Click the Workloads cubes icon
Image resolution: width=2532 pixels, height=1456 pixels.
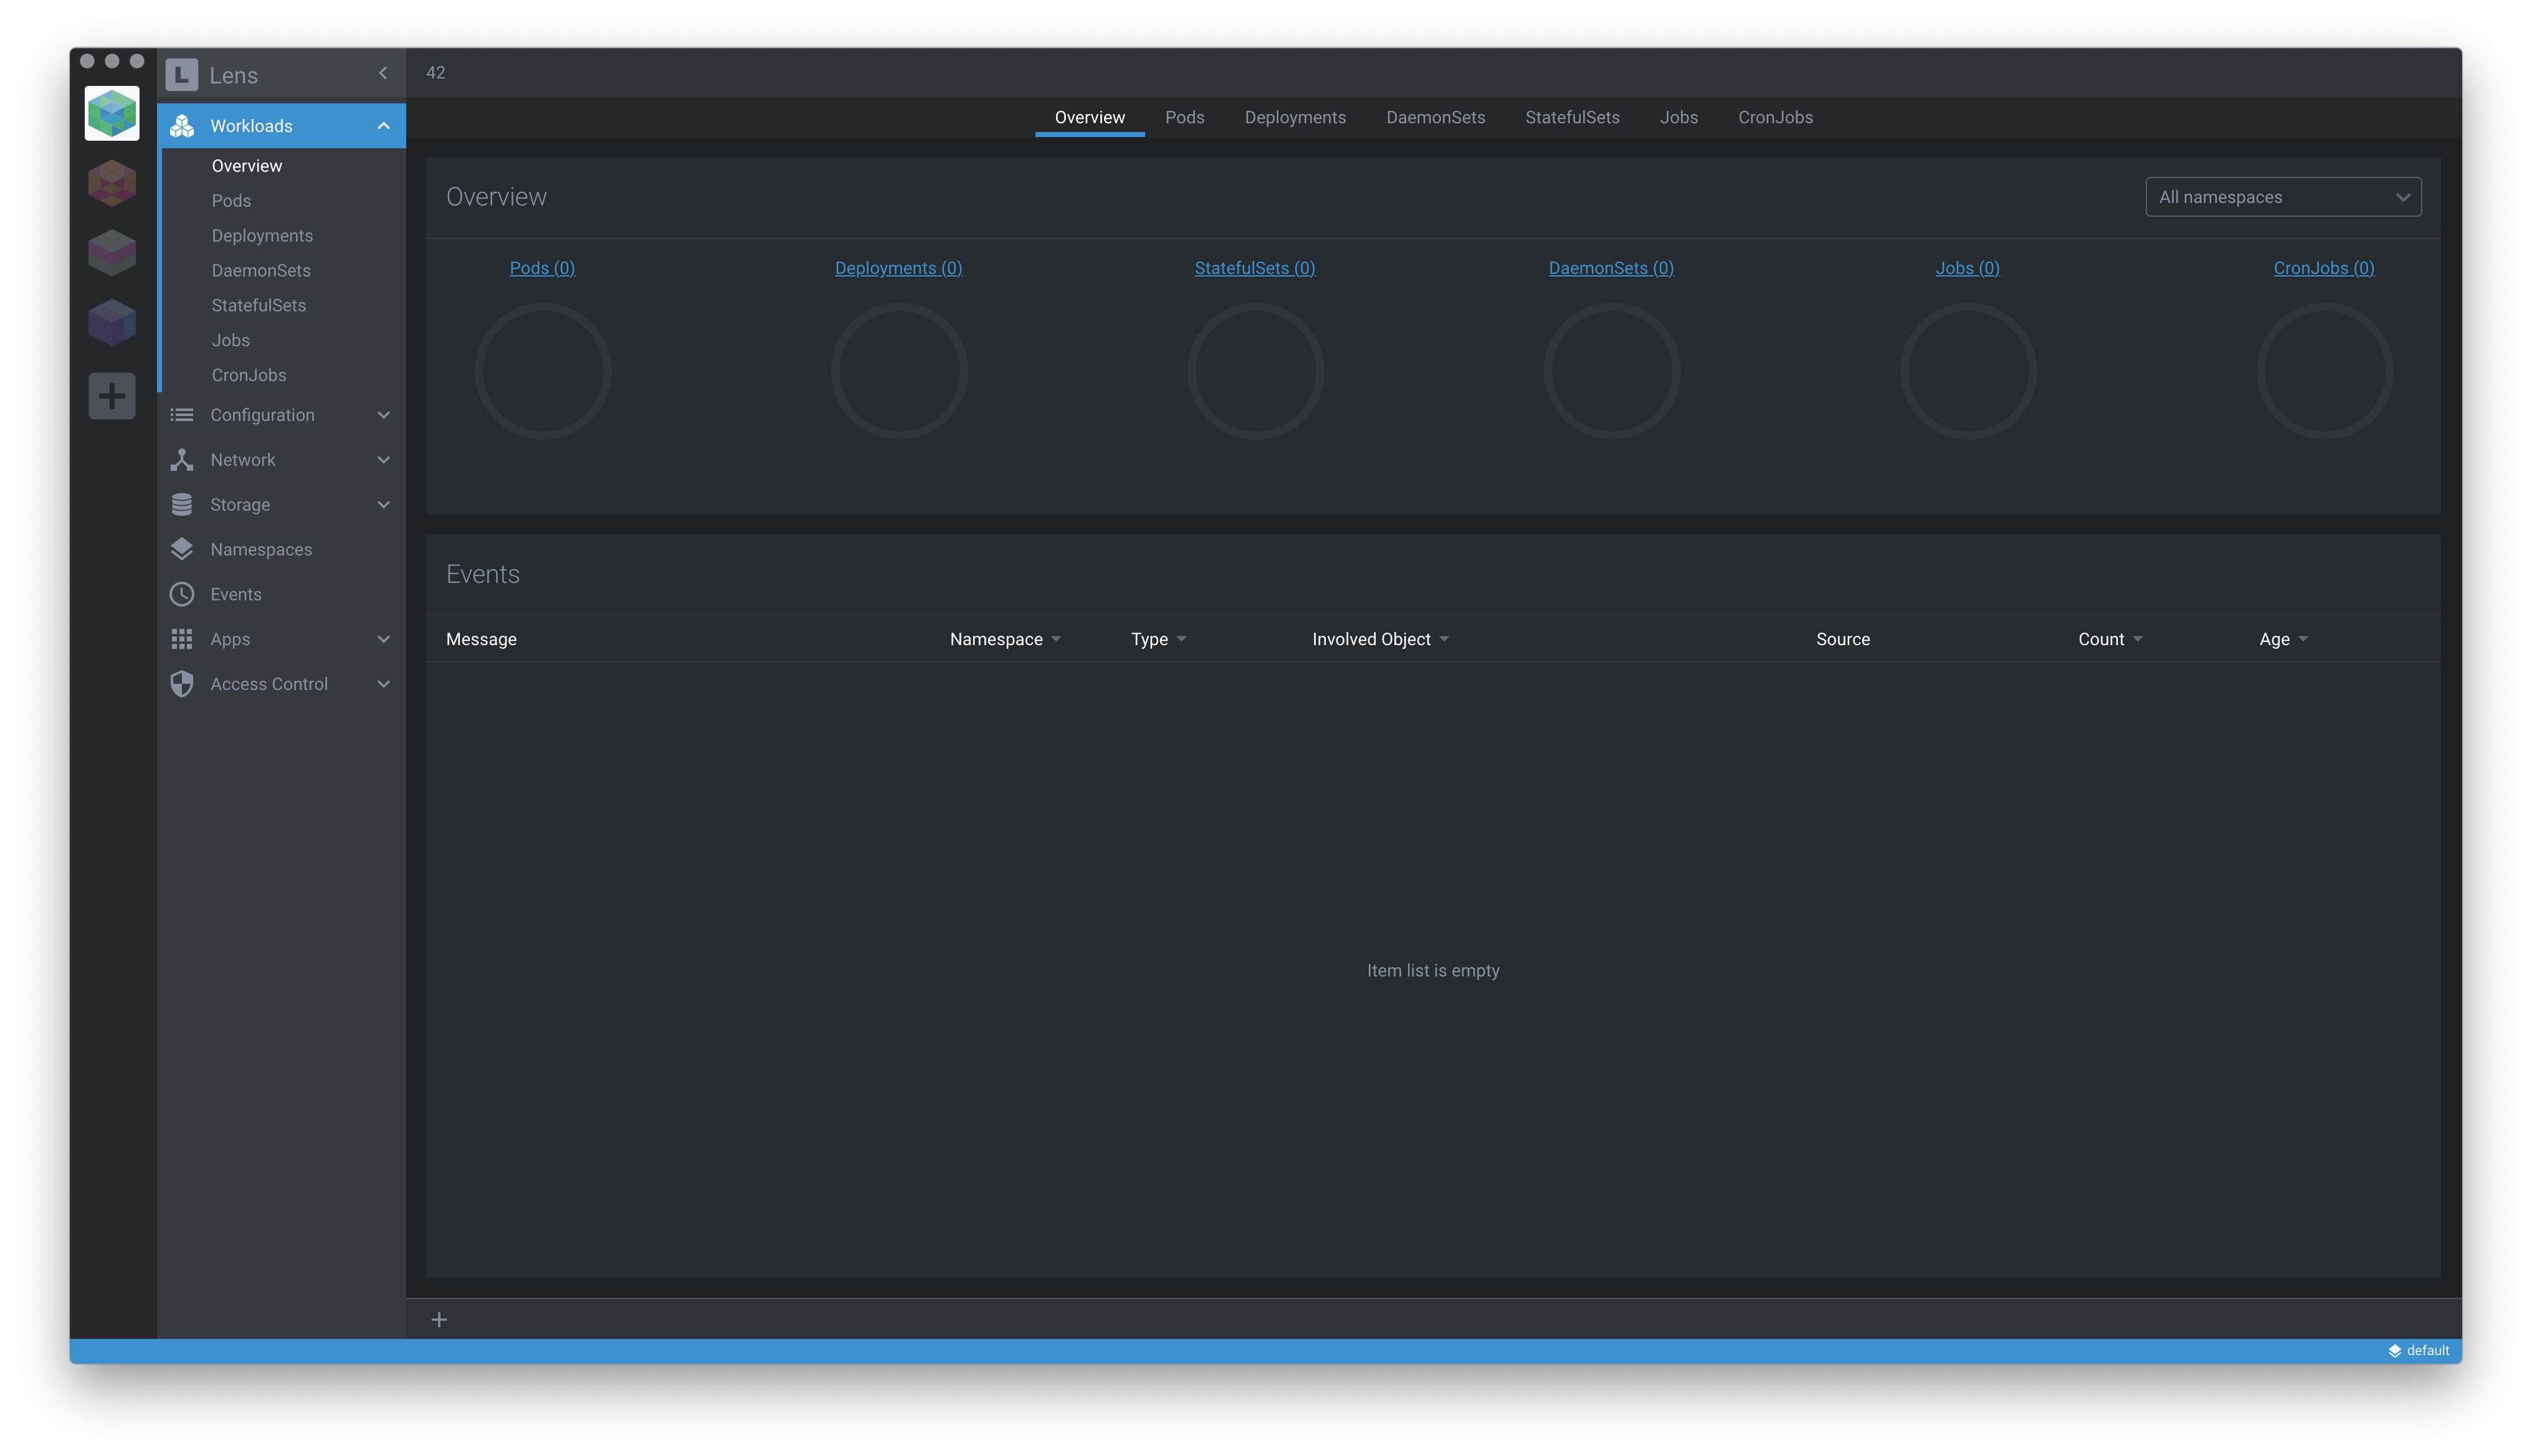182,126
